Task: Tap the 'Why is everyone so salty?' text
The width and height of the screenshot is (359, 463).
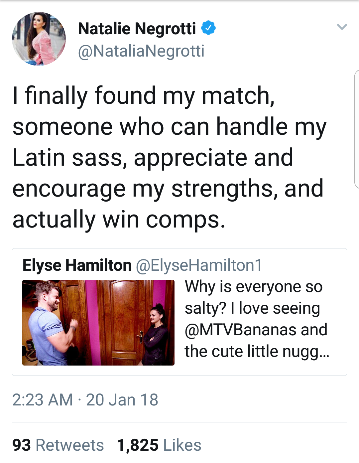Action: (254, 297)
